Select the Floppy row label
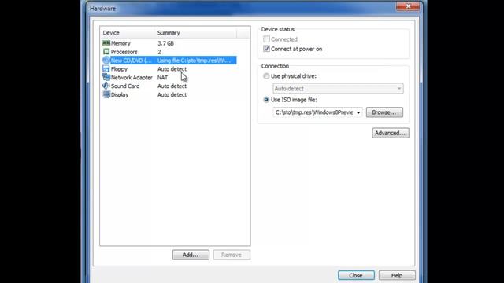 pos(119,69)
